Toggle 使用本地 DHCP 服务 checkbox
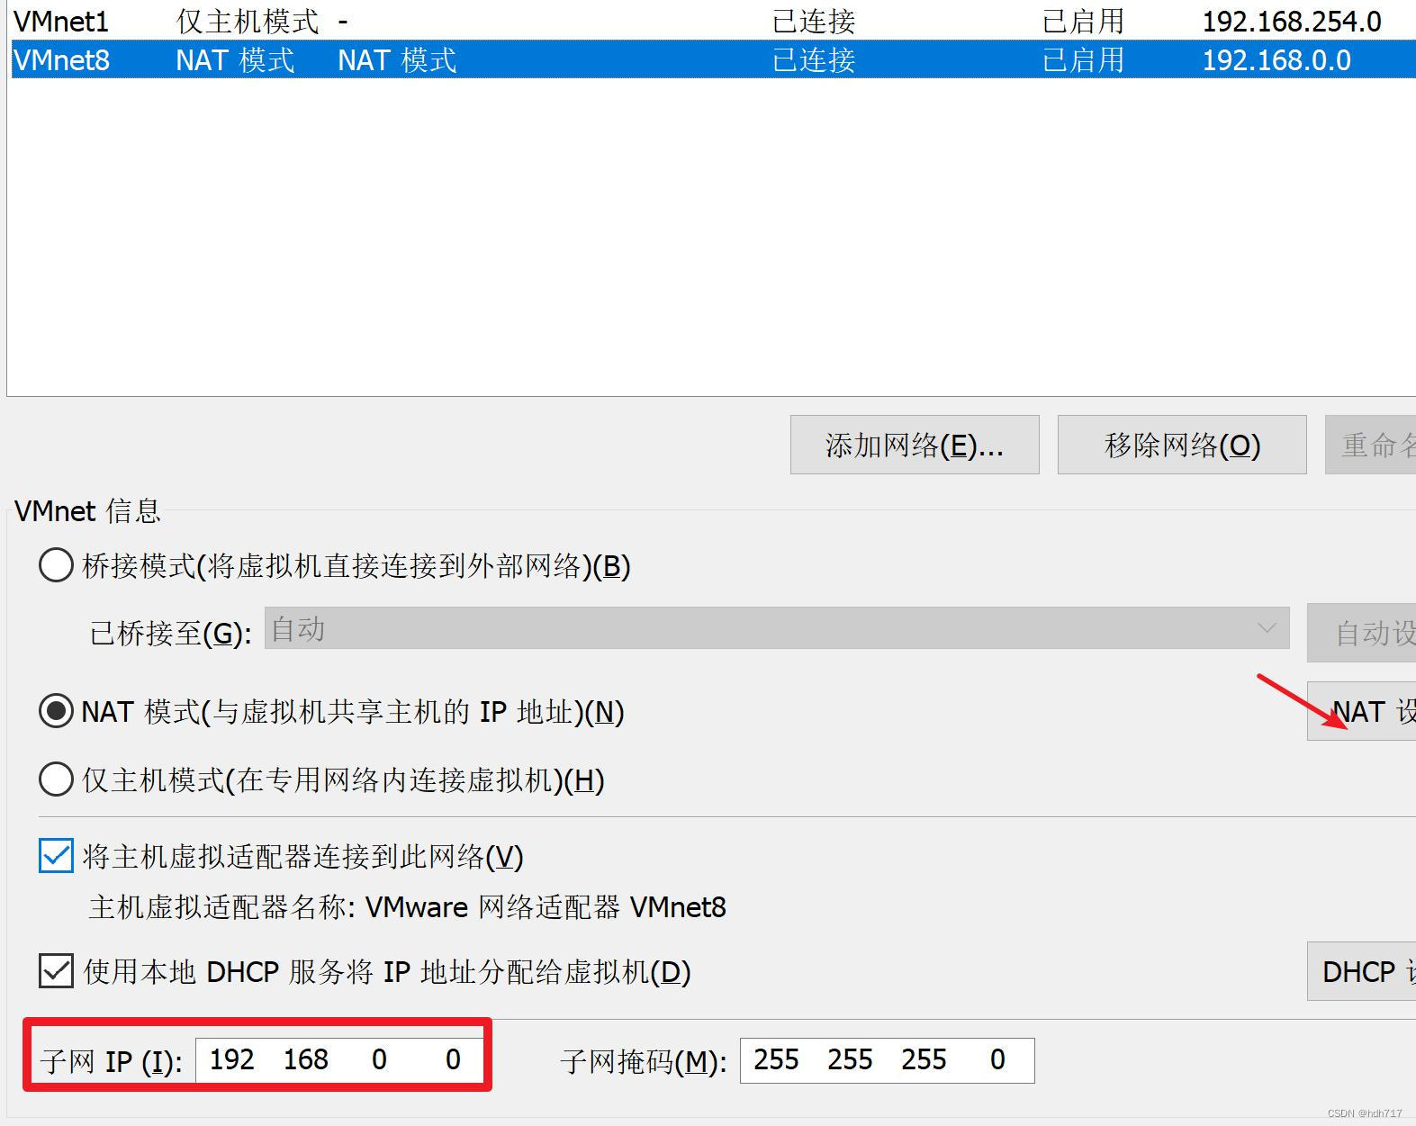The image size is (1416, 1126). 56,971
